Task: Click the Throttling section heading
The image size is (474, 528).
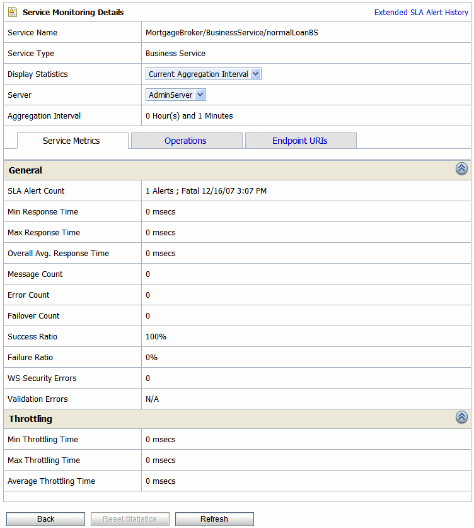Action: coord(30,419)
